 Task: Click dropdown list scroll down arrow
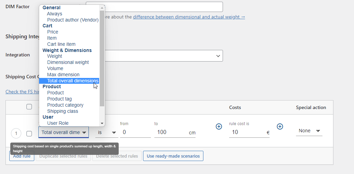[x=102, y=123]
